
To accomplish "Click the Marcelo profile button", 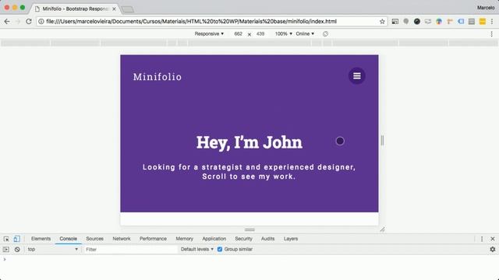I will [486, 8].
